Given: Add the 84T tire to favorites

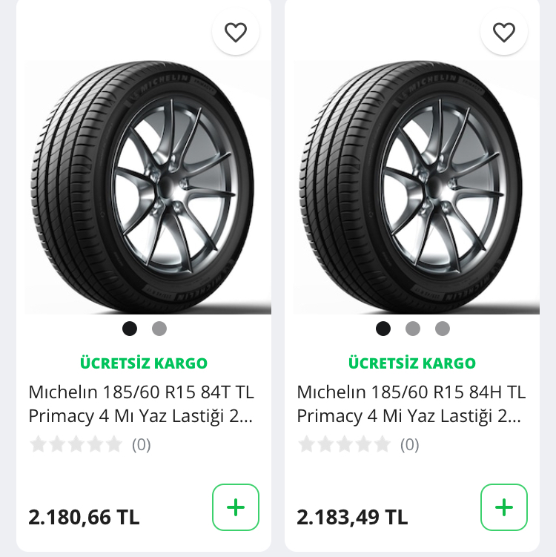Looking at the screenshot, I should tap(236, 32).
